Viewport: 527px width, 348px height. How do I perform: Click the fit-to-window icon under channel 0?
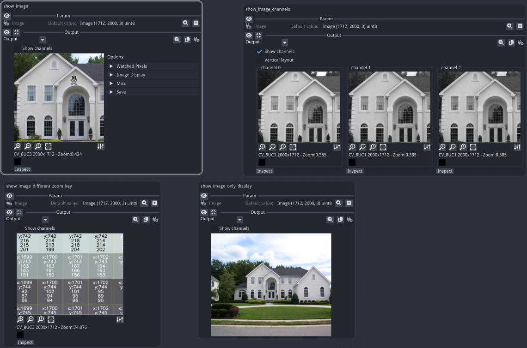click(x=293, y=147)
